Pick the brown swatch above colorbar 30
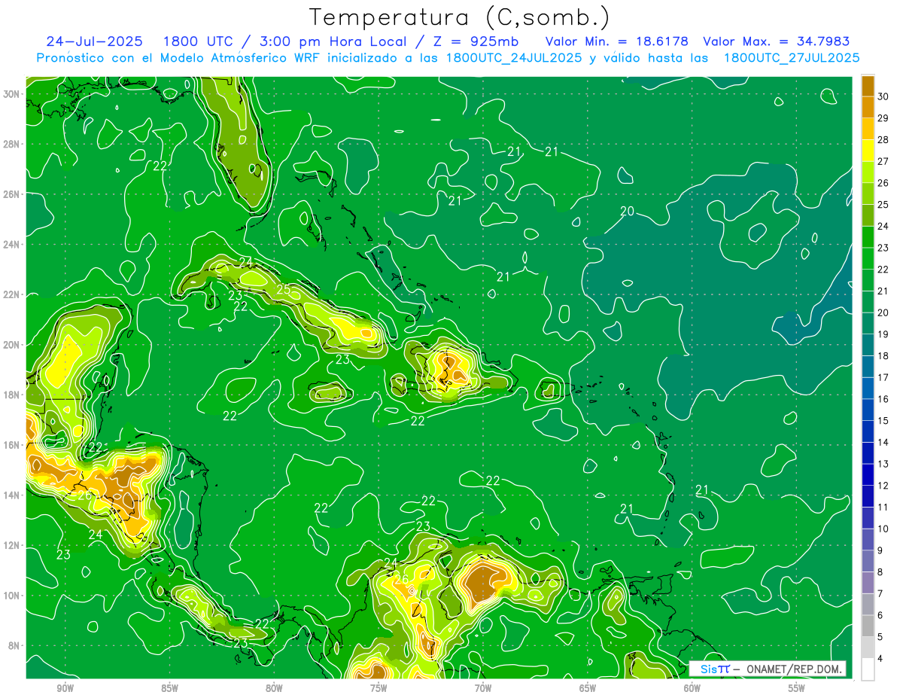Image resolution: width=903 pixels, height=698 pixels. (868, 86)
